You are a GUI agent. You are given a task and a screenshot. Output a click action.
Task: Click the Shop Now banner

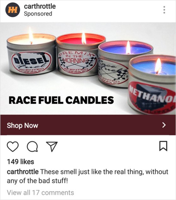[x=88, y=125]
